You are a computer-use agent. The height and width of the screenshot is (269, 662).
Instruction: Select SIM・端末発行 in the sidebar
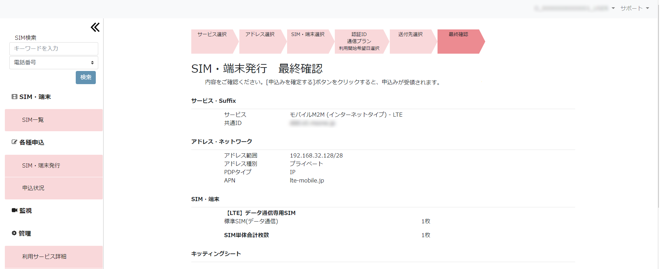click(x=54, y=166)
